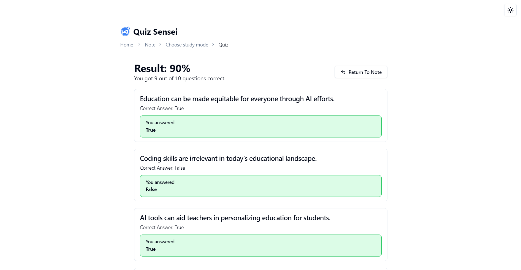Screen dimensions: 521x270
Task: Click the return arrow icon on Return To Note
Action: click(343, 72)
